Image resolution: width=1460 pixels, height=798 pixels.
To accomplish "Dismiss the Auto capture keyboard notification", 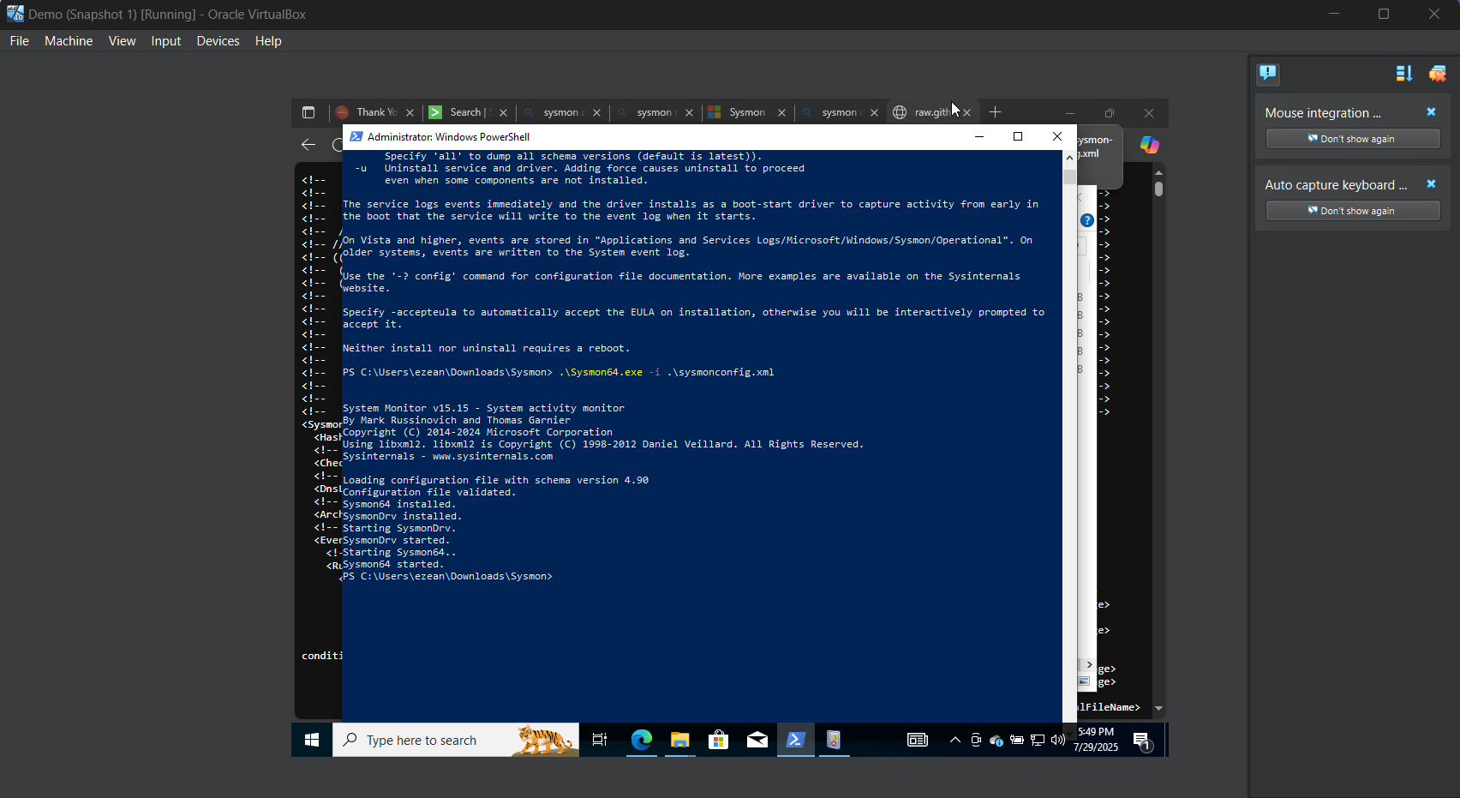I will [1430, 184].
